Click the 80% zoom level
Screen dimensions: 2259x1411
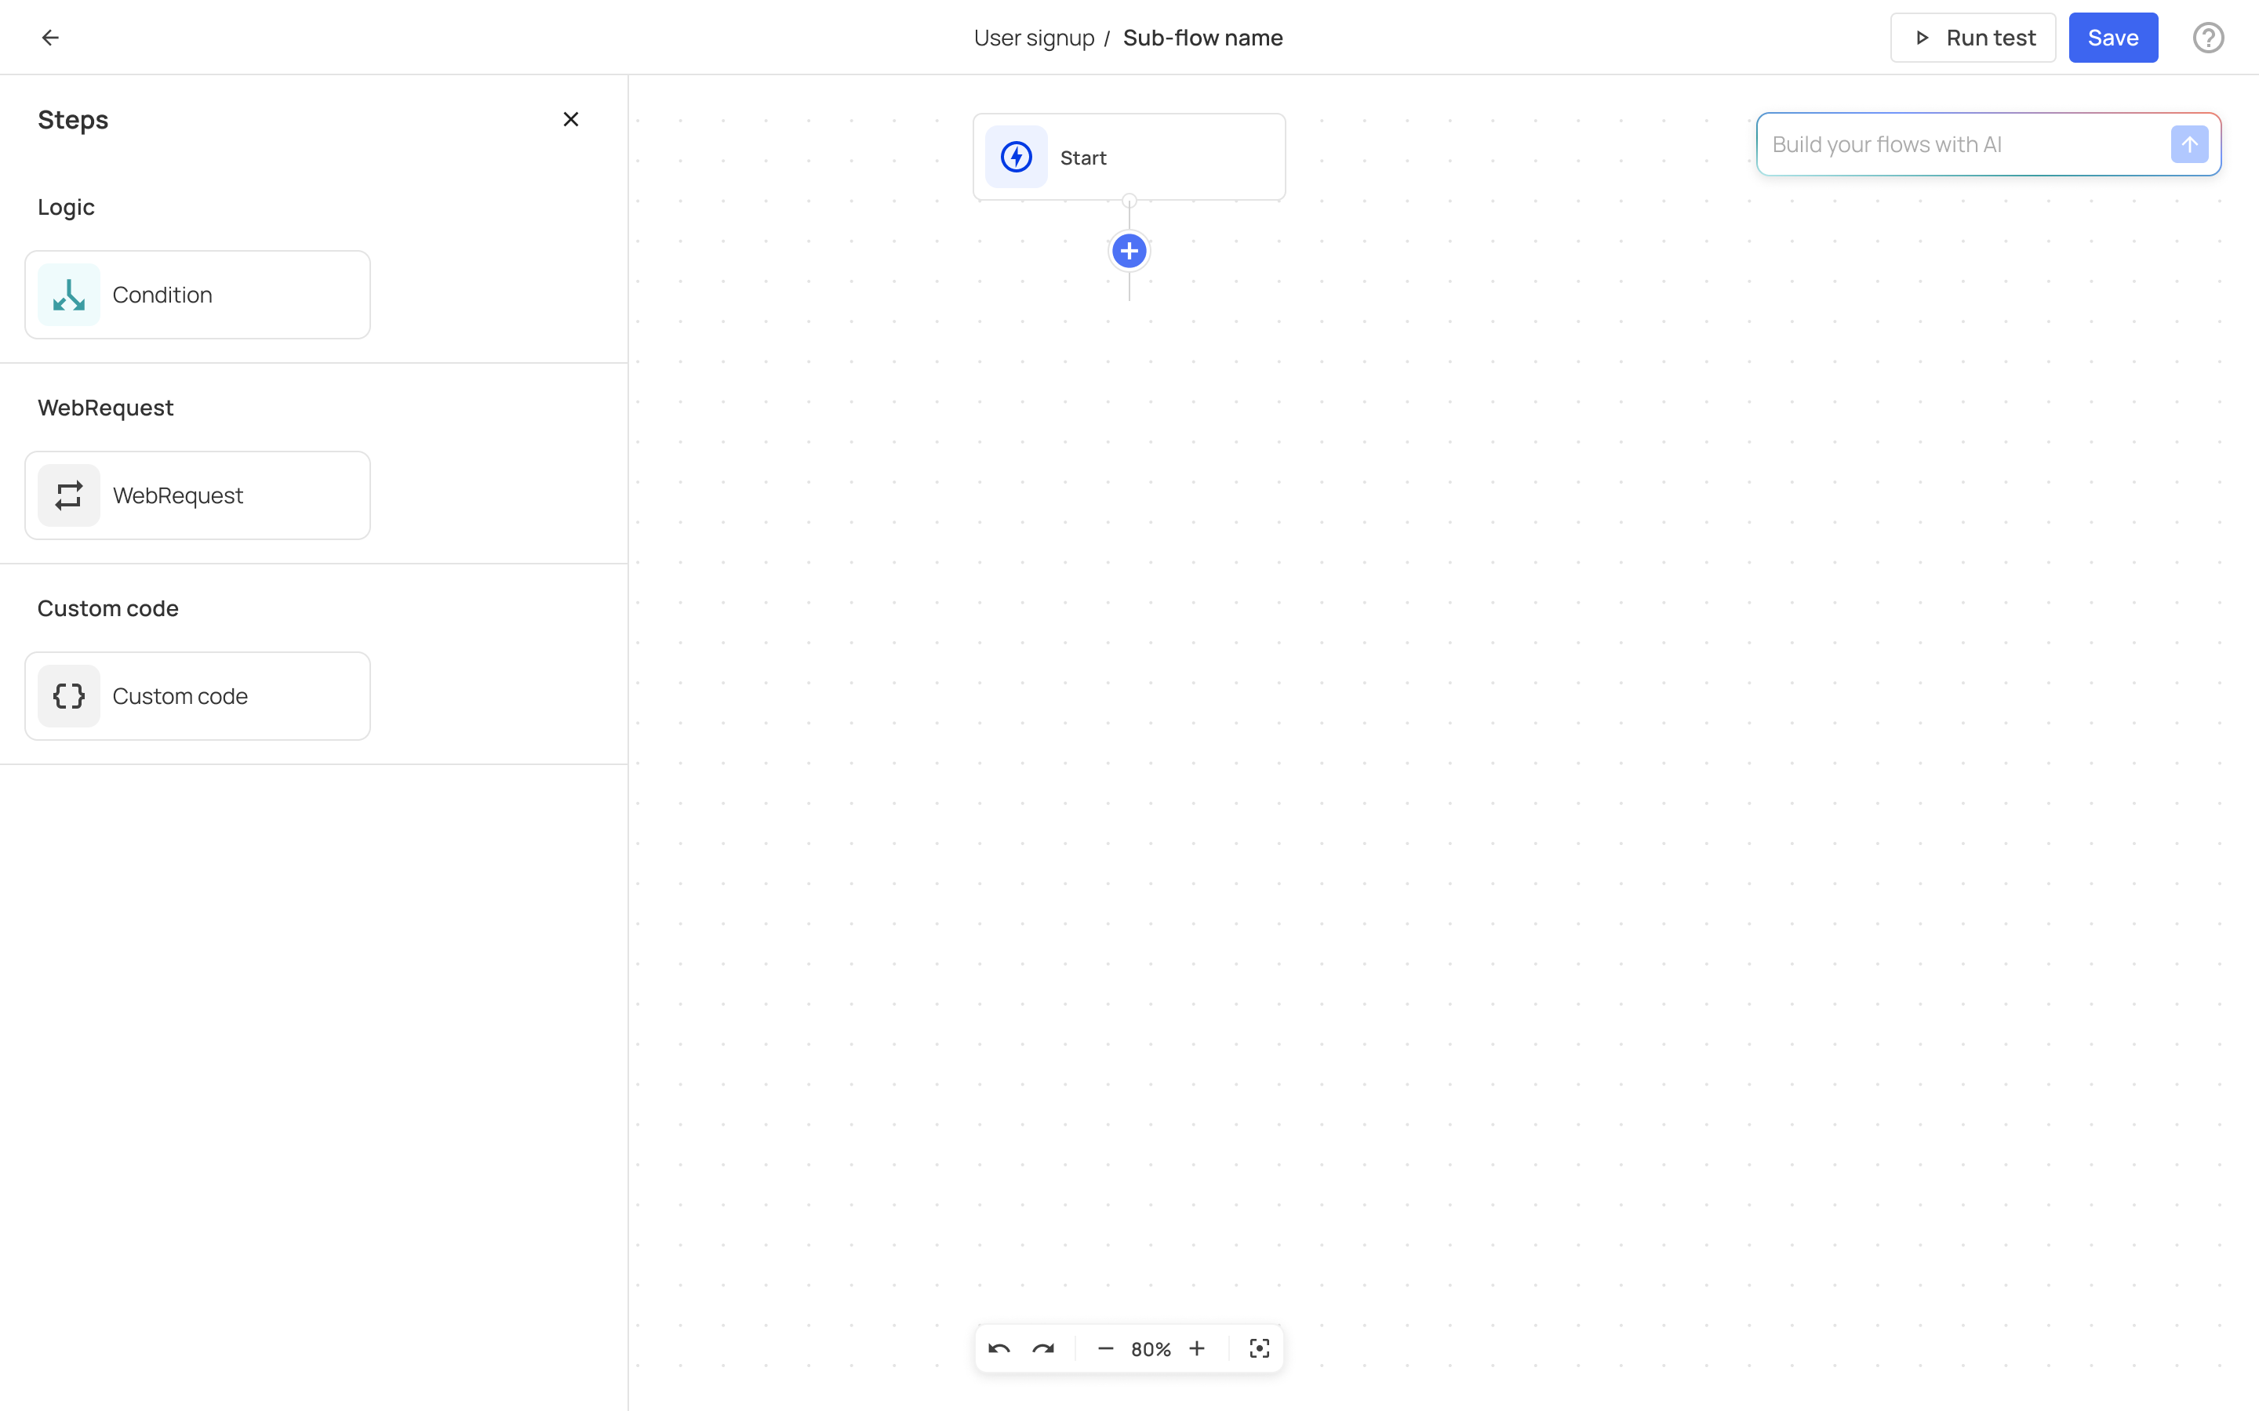[1150, 1349]
